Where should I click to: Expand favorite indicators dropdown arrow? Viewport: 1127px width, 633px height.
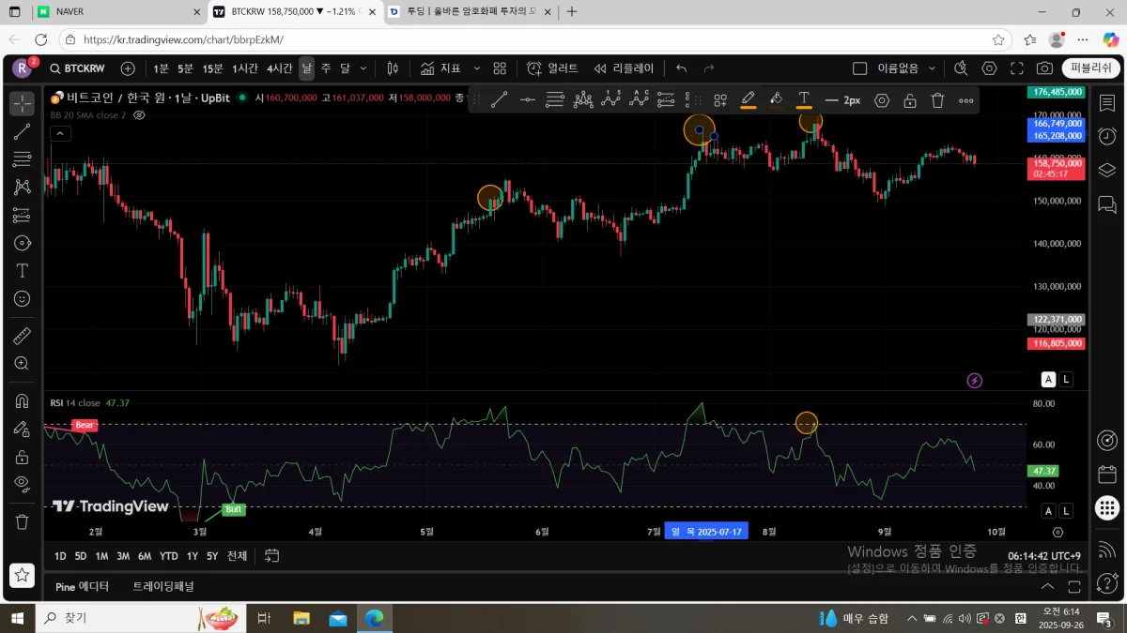click(476, 68)
